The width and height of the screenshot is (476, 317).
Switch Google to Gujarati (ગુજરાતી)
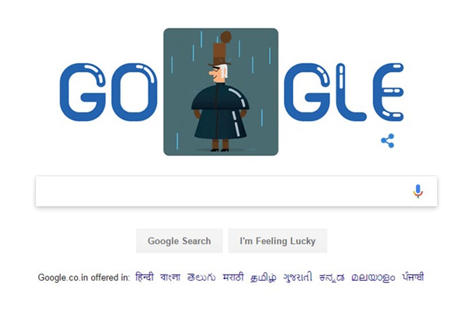coord(298,277)
